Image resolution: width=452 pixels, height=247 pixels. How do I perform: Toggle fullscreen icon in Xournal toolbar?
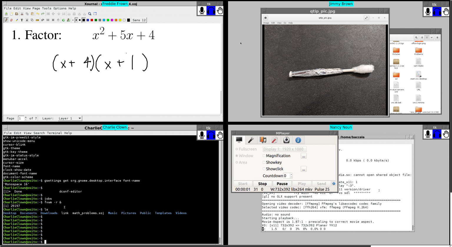[95, 14]
